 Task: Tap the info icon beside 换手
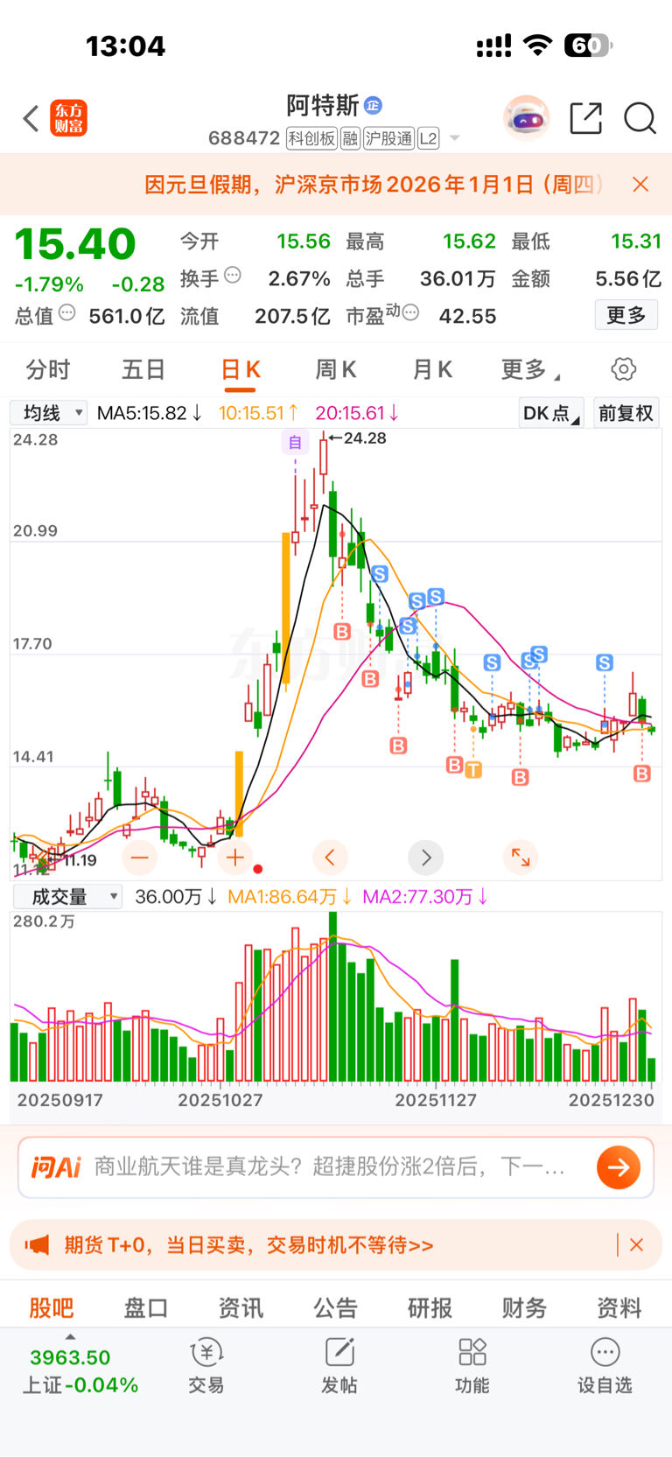[232, 275]
